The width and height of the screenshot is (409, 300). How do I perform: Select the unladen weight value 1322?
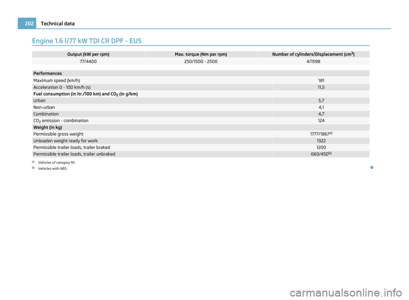tap(321, 141)
